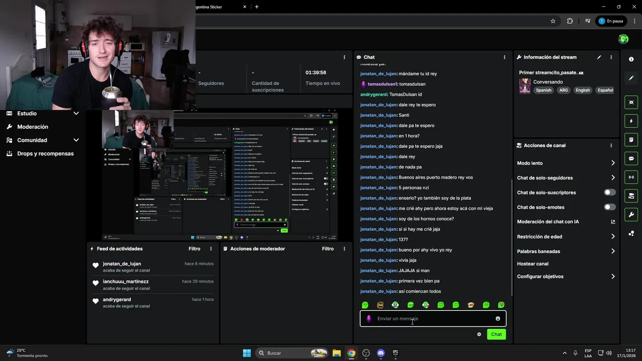Open the Windows Start menu
This screenshot has width=642, height=361.
[x=247, y=353]
